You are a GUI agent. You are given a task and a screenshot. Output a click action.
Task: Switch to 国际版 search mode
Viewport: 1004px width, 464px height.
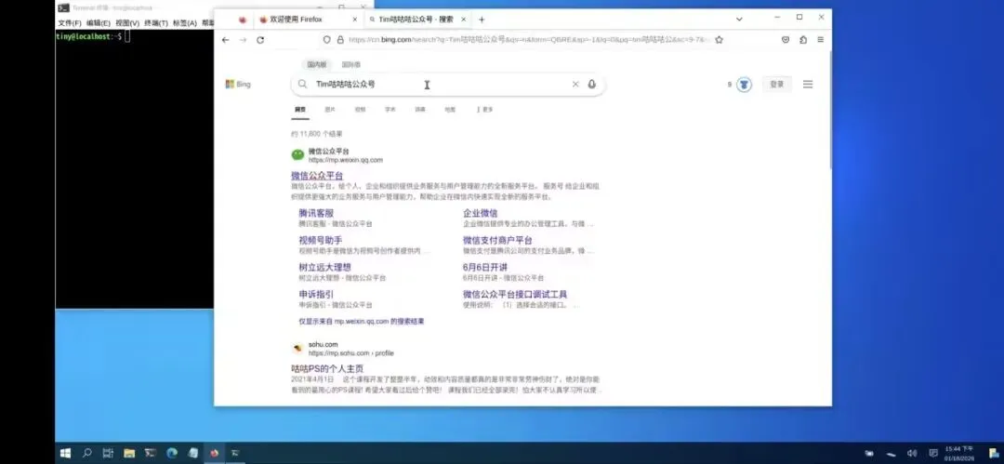click(350, 65)
